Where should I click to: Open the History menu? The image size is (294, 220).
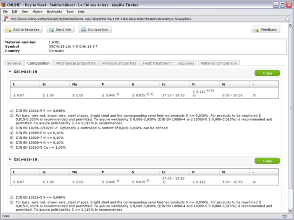coord(37,12)
